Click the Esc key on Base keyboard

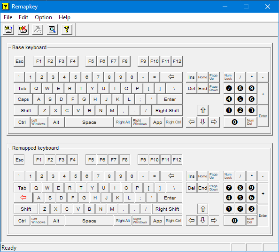click(19, 61)
